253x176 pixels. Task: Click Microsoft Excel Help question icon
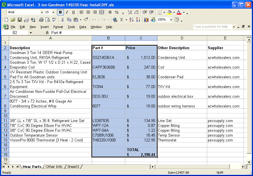click(x=177, y=20)
